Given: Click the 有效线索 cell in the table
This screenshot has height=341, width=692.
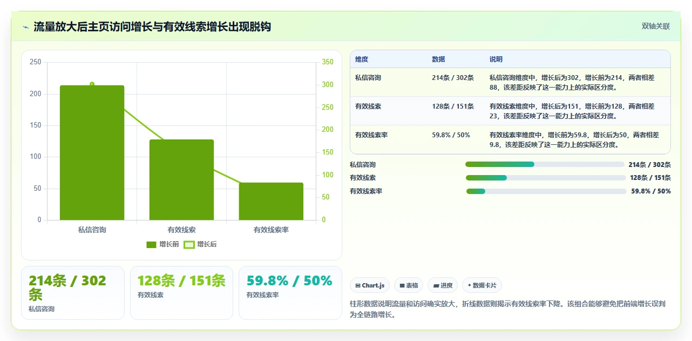Looking at the screenshot, I should point(368,106).
